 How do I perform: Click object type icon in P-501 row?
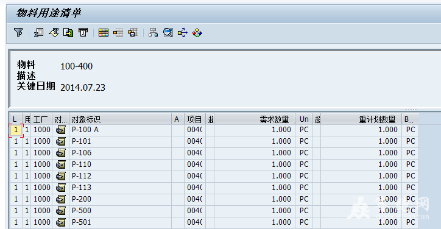(60, 222)
